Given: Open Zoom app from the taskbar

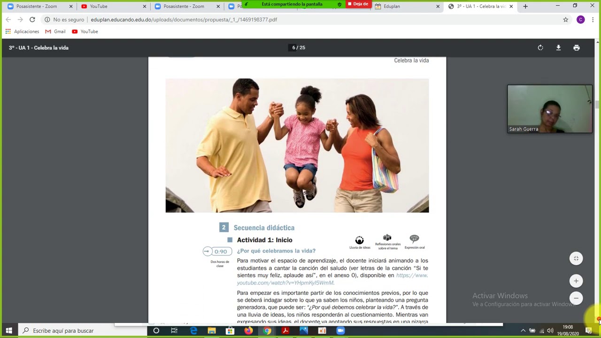Looking at the screenshot, I should point(340,330).
